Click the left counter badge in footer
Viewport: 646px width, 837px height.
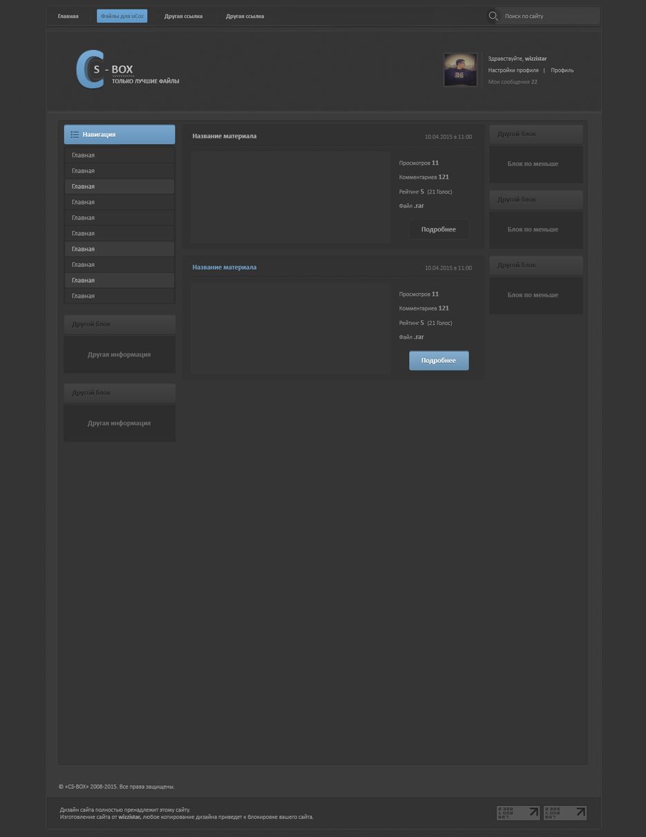[518, 813]
